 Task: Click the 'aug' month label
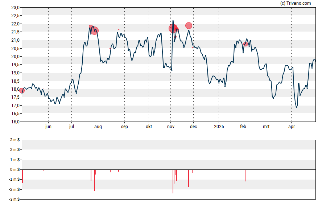click(x=98, y=127)
